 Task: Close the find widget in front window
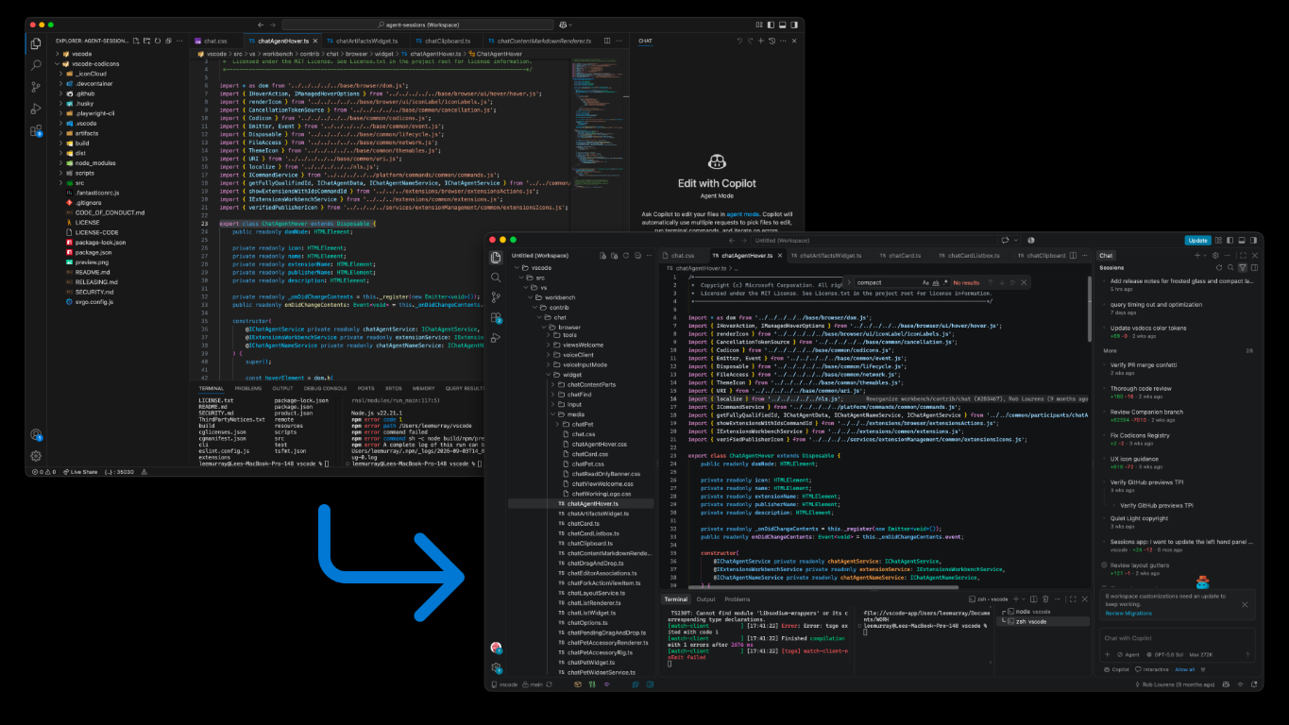(1024, 282)
